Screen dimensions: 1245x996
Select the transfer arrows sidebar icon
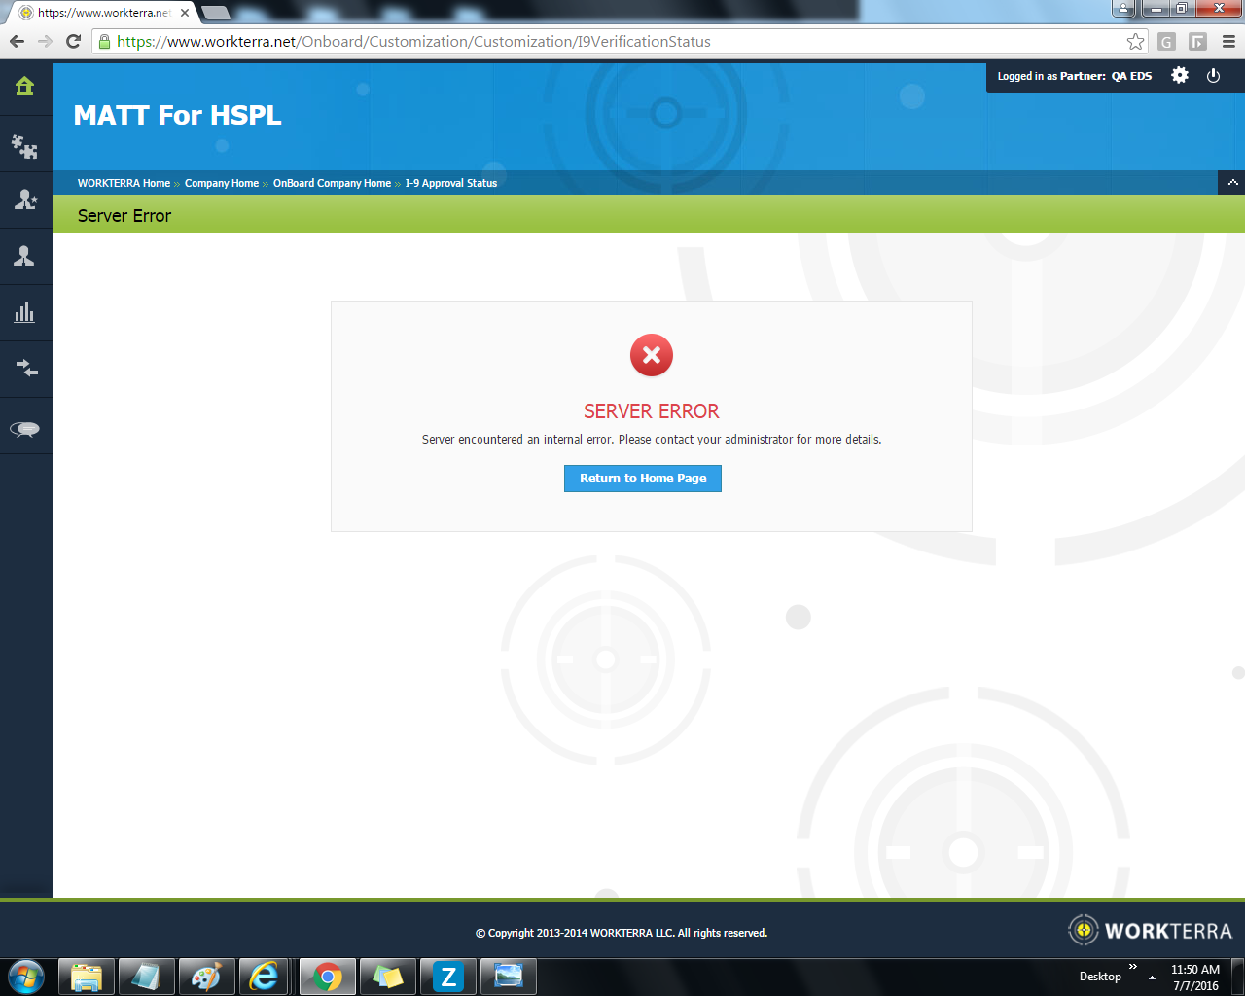(26, 369)
